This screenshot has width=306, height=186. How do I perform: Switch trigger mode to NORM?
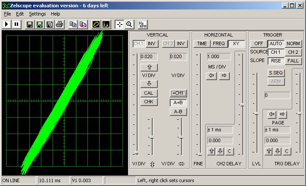(x=293, y=43)
